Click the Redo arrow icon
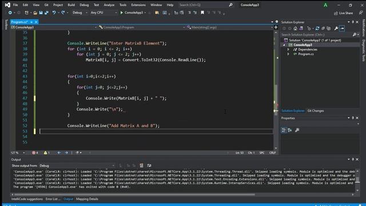Image resolution: width=366 pixels, height=206 pixels. pos(63,13)
